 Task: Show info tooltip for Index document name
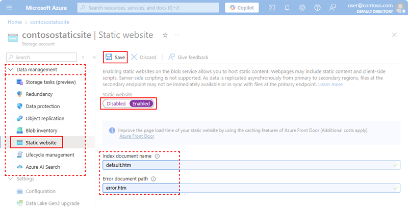click(157, 156)
